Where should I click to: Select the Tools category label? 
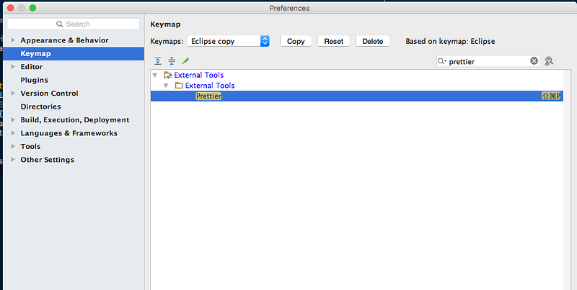[x=30, y=146]
